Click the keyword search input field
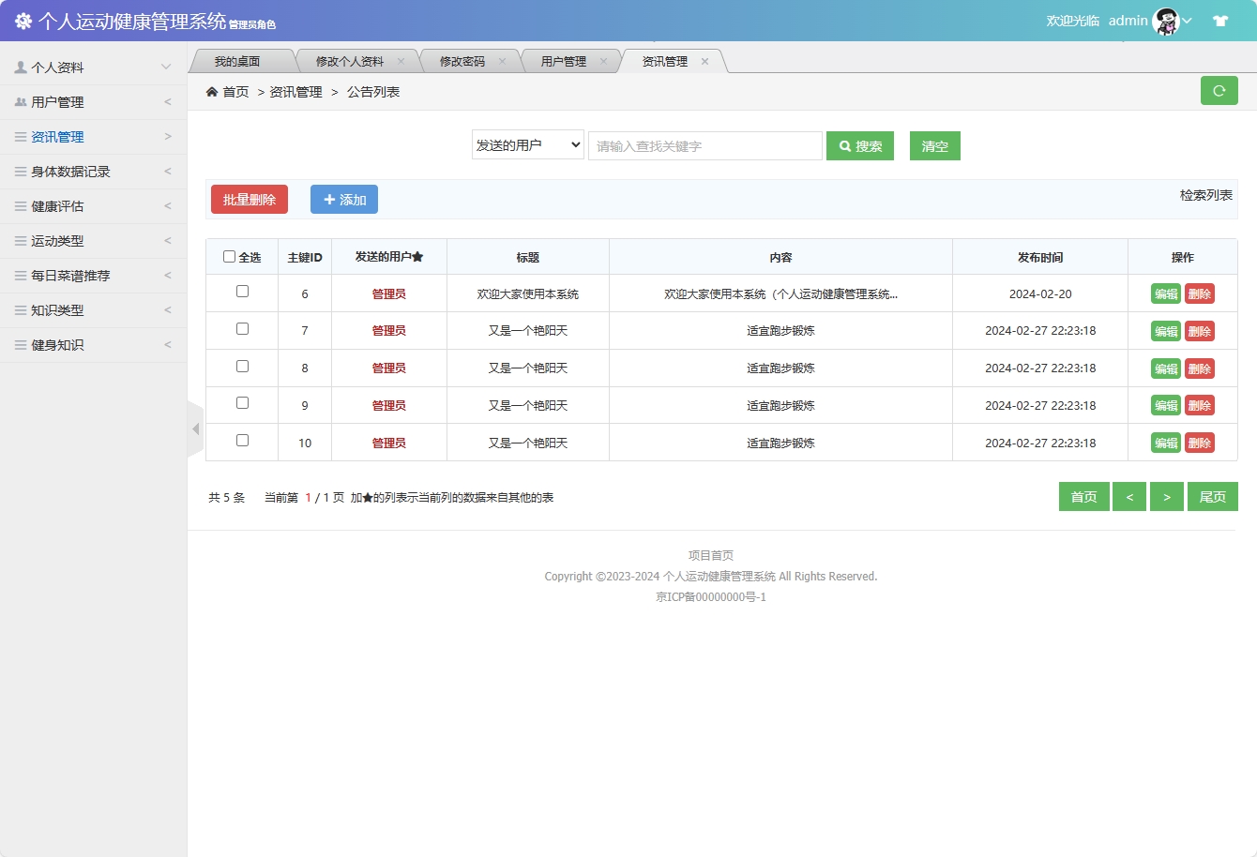Viewport: 1257px width, 857px height. [704, 145]
